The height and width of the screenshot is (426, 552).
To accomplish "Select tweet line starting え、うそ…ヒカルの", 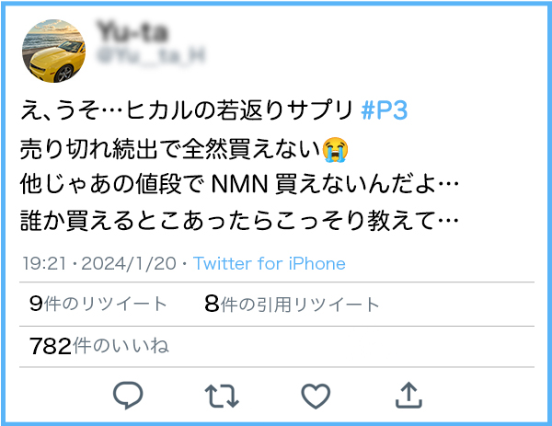I will [213, 110].
